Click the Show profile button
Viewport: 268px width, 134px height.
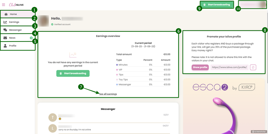(200, 67)
